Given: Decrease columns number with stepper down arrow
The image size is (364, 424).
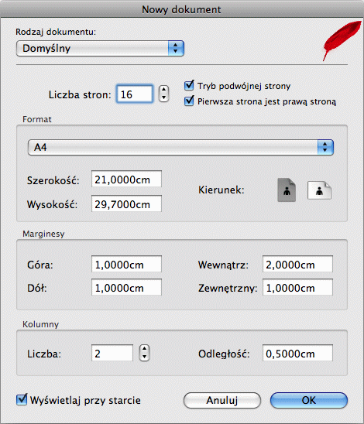Looking at the screenshot, I should point(145,357).
